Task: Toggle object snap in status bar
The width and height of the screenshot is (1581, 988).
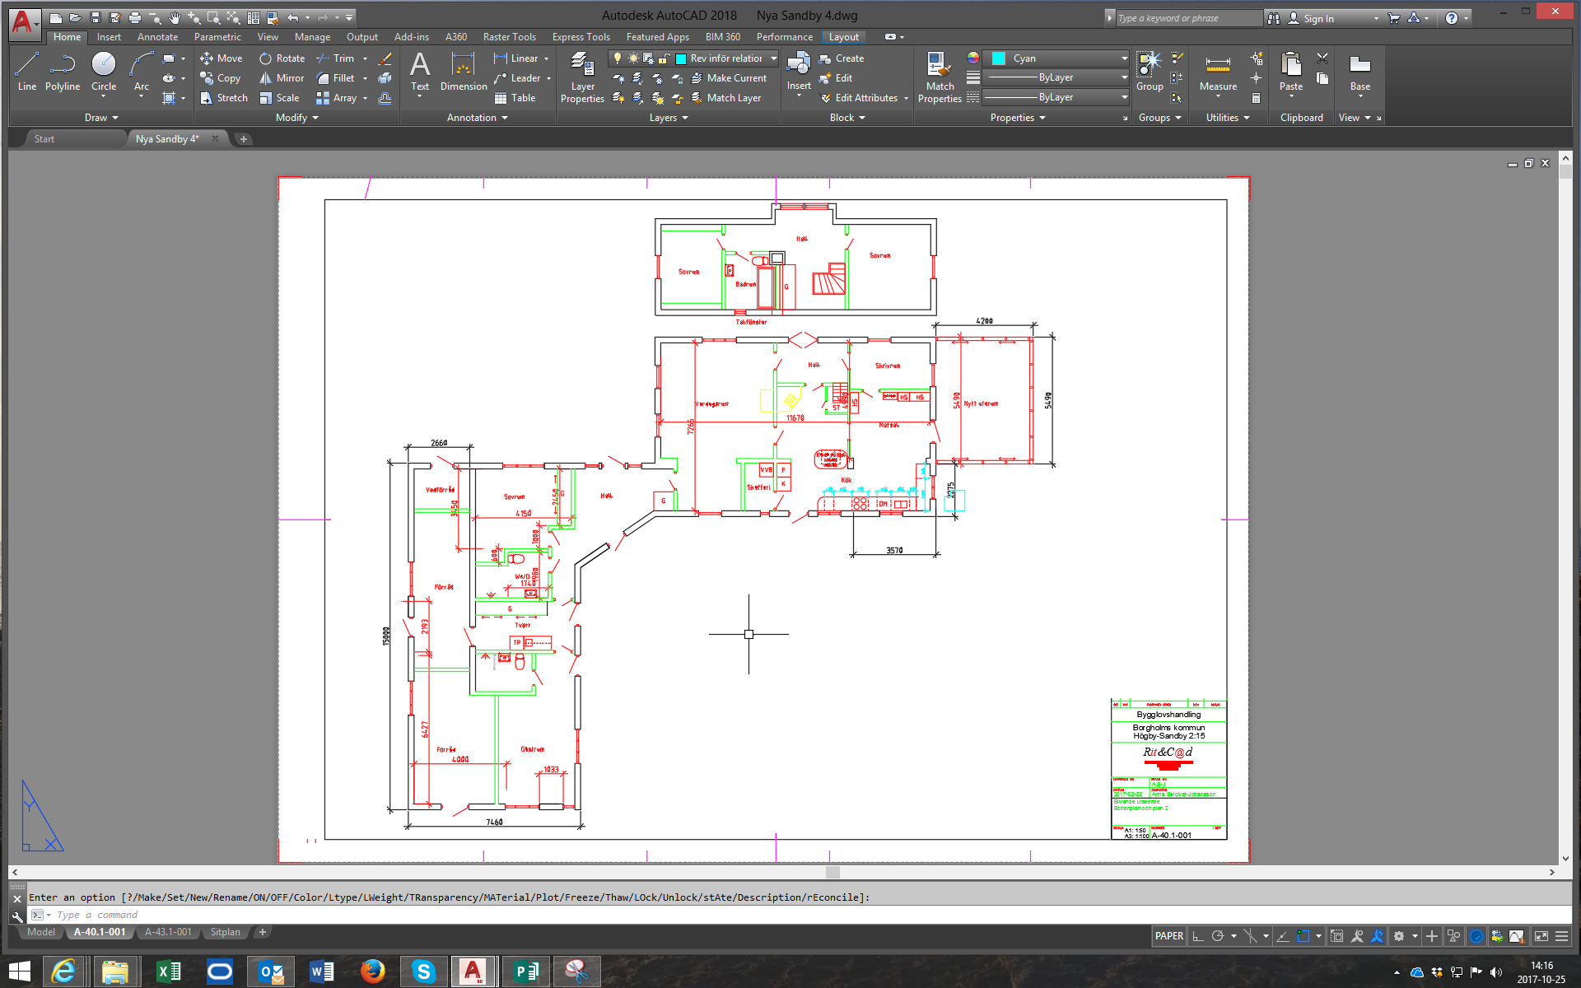Action: coord(1304,936)
